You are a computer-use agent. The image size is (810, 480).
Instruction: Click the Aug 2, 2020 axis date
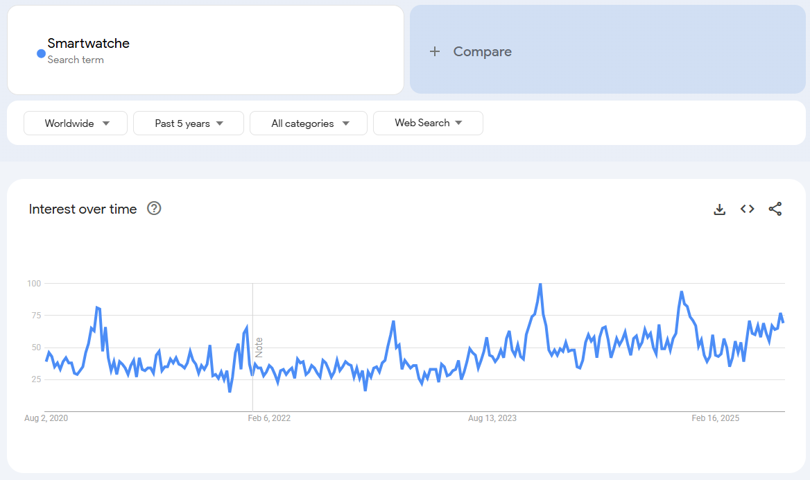coord(46,418)
